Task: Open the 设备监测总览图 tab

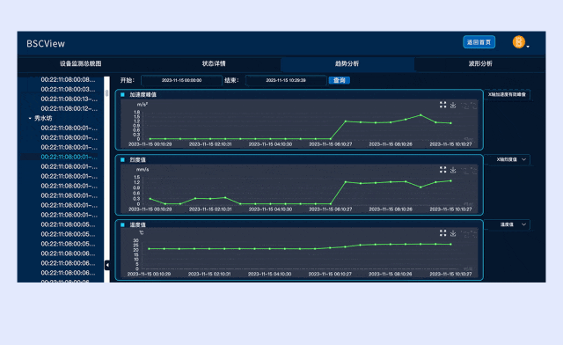Action: pyautogui.click(x=80, y=63)
